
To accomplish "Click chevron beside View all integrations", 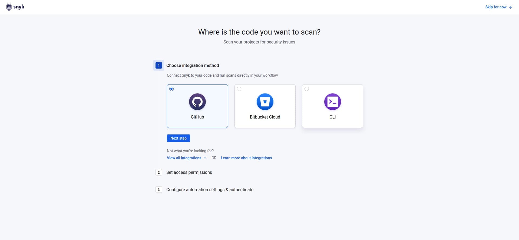I will pos(205,158).
